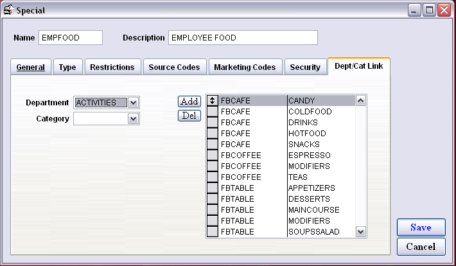Select row marker for FBTABLE MAINCOURSE
Viewport: 456px width, 266px height.
click(213, 210)
